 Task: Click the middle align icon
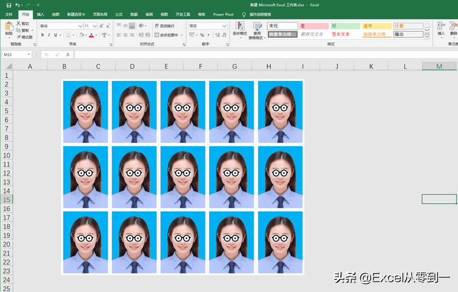(125, 26)
